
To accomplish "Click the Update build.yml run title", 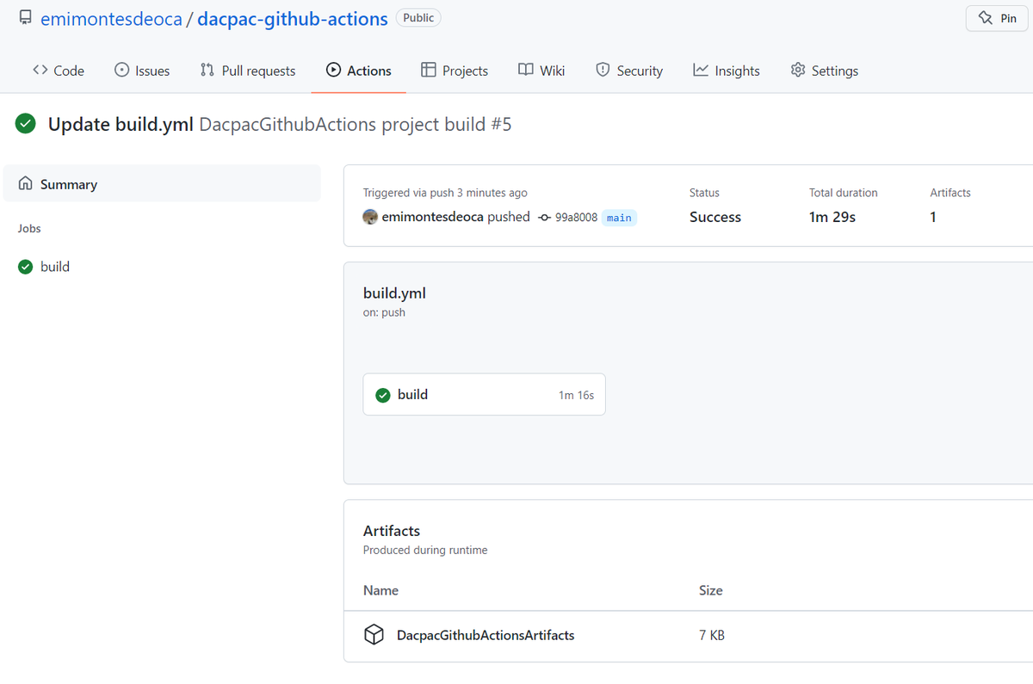I will click(121, 125).
